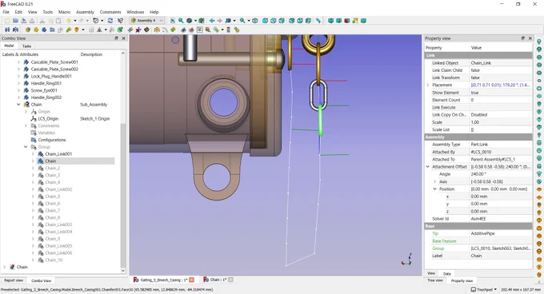This screenshot has width=544, height=294.
Task: Toggle Show Element true value
Action: point(501,93)
